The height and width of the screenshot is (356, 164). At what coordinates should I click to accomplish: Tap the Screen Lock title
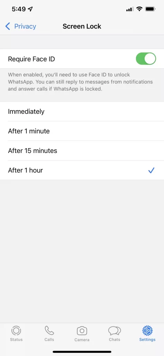[82, 26]
